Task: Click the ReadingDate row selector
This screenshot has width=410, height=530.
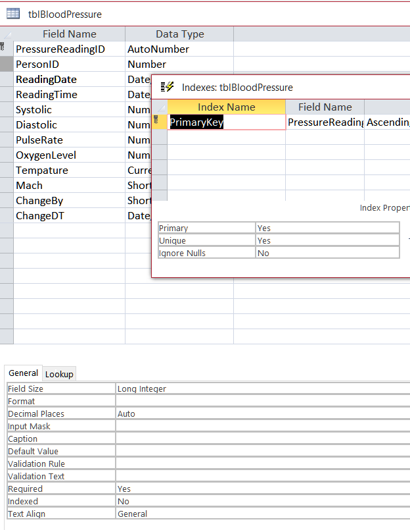Action: [7, 79]
